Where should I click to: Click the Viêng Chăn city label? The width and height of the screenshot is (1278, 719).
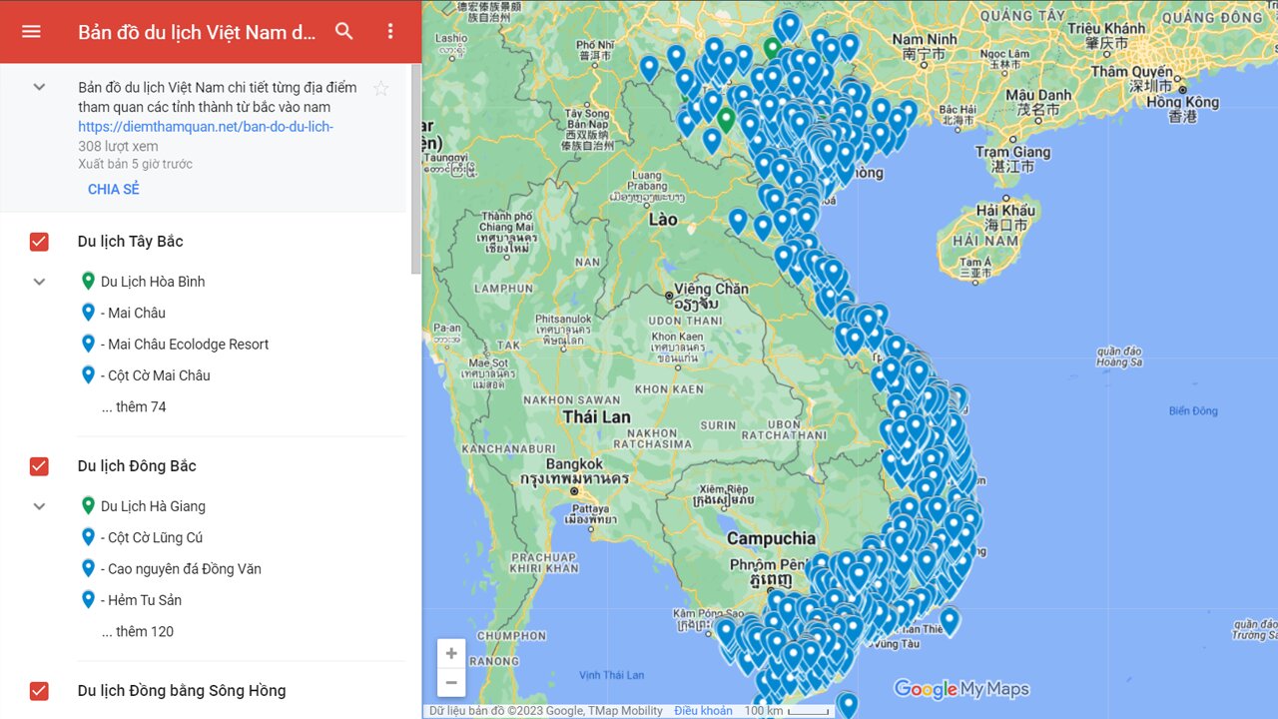(x=711, y=289)
